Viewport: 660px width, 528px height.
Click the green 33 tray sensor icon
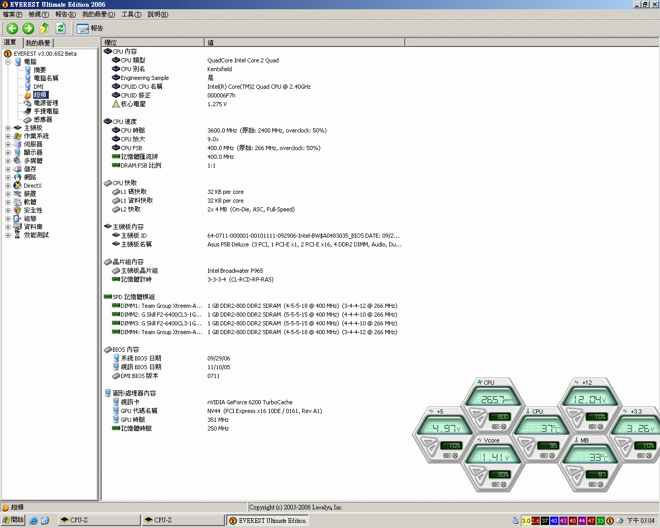coord(601,521)
